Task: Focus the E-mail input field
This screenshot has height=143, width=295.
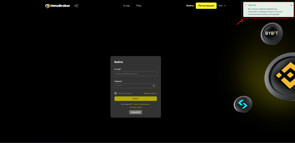Action: pos(136,74)
